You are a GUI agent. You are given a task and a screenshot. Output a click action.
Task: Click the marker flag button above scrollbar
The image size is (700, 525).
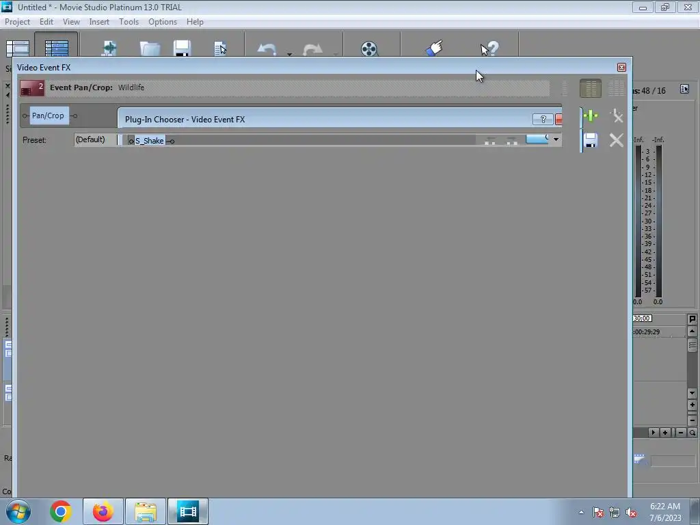692,319
